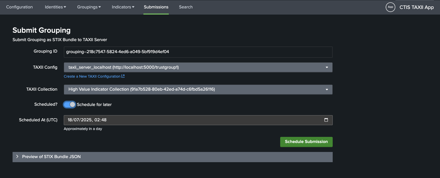
Task: Expand the Identities menu
Action: click(x=55, y=7)
